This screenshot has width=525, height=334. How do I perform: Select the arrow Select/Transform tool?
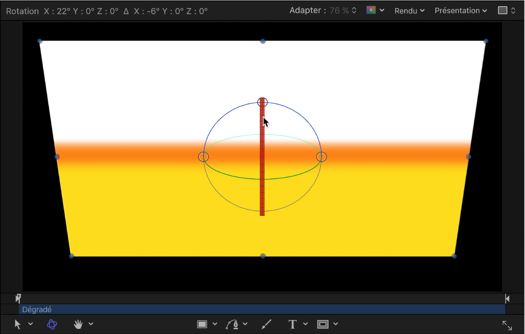18,324
